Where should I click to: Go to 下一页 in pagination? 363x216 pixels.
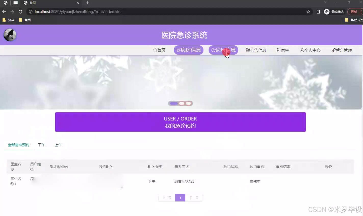click(194, 197)
